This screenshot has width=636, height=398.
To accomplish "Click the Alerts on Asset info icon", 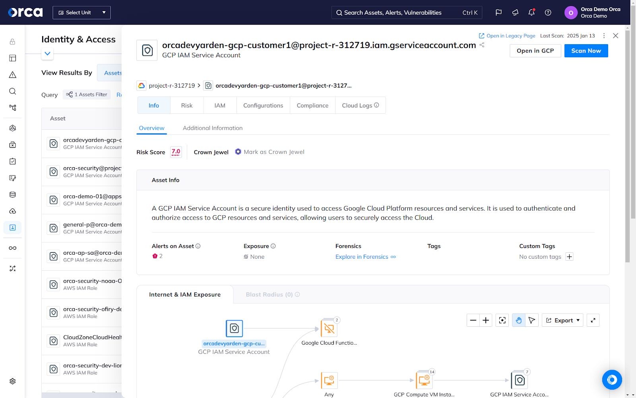I will pos(198,246).
